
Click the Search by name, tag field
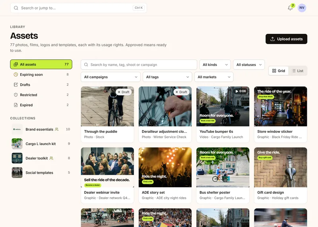click(x=139, y=65)
